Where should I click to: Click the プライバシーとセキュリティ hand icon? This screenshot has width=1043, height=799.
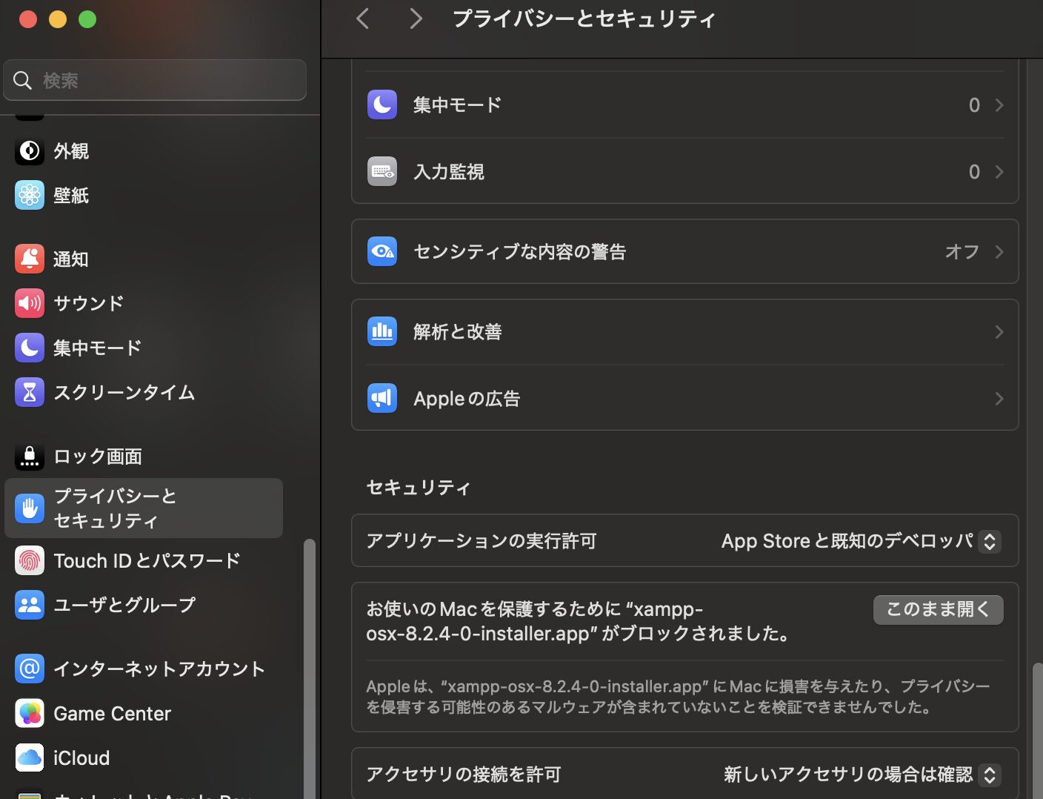click(30, 508)
